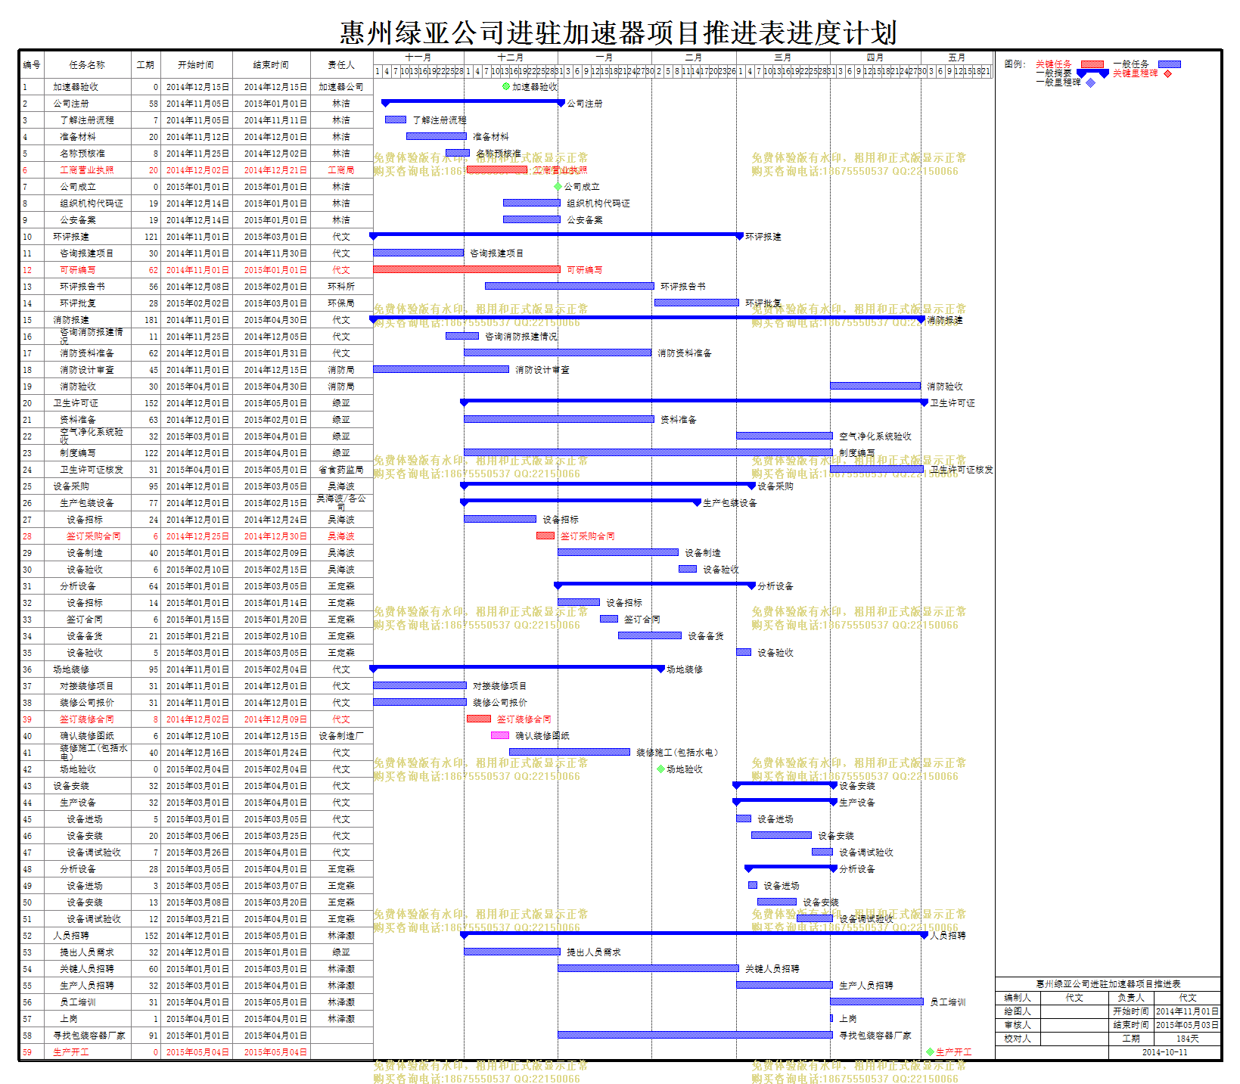Click the 关键人员招聘 Gantt bar
Image resolution: width=1240 pixels, height=1084 pixels.
[x=648, y=968]
